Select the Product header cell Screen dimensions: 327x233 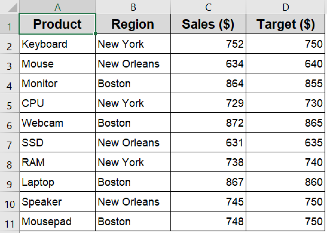click(57, 24)
